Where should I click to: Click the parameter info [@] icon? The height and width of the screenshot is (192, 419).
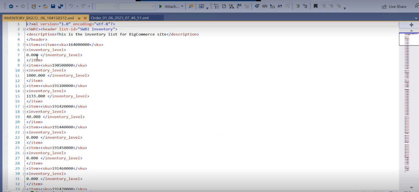[265, 6]
